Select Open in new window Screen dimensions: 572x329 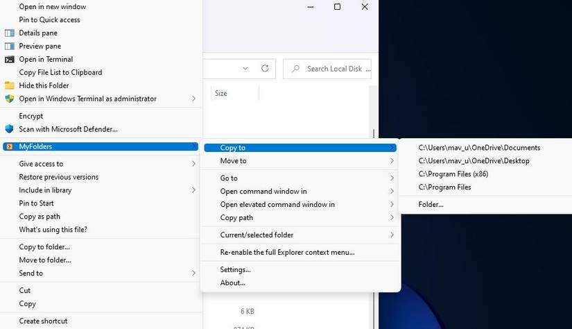pos(53,6)
